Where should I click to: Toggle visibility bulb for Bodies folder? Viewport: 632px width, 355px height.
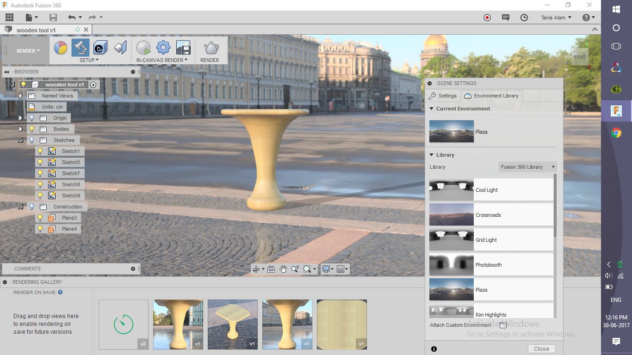coord(32,129)
